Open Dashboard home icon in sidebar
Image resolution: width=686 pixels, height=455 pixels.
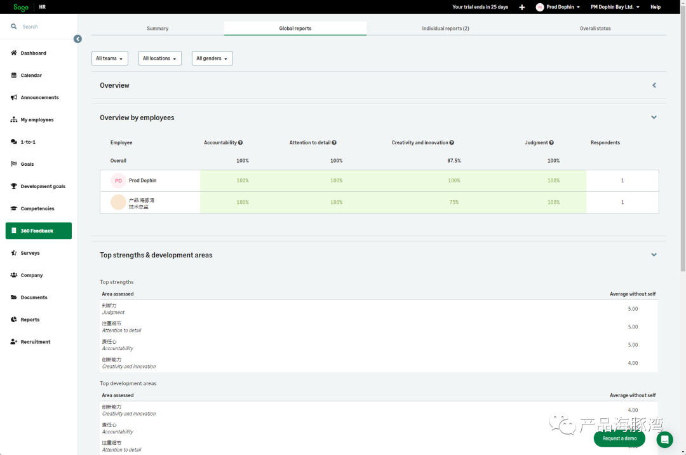click(x=13, y=53)
